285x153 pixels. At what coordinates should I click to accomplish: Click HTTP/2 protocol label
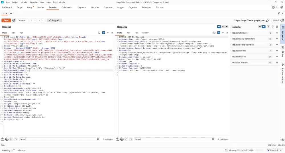point(276,20)
